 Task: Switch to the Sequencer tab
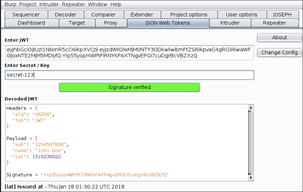26,15
